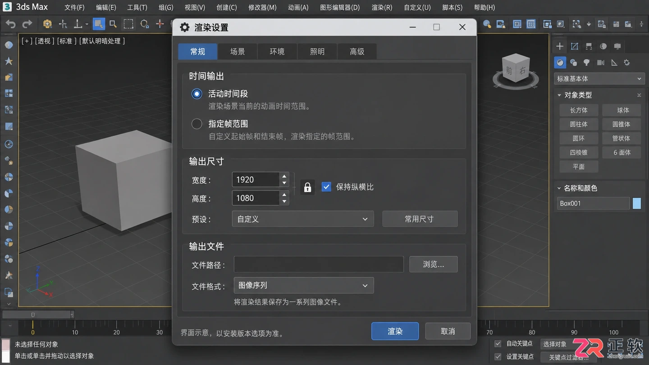Switch to the 照明 tab
Screen dimensions: 649x365
coord(317,51)
